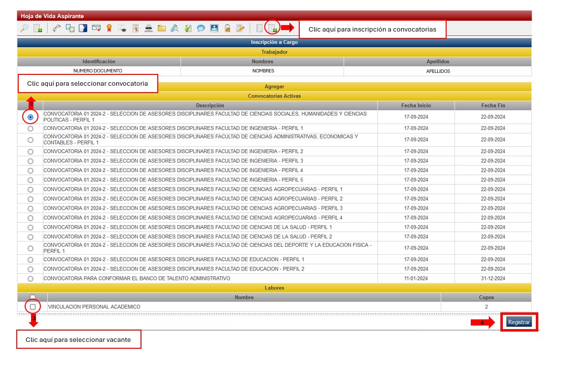The height and width of the screenshot is (369, 562).
Task: Click the Fecha Inicio column header
Action: pyautogui.click(x=416, y=105)
